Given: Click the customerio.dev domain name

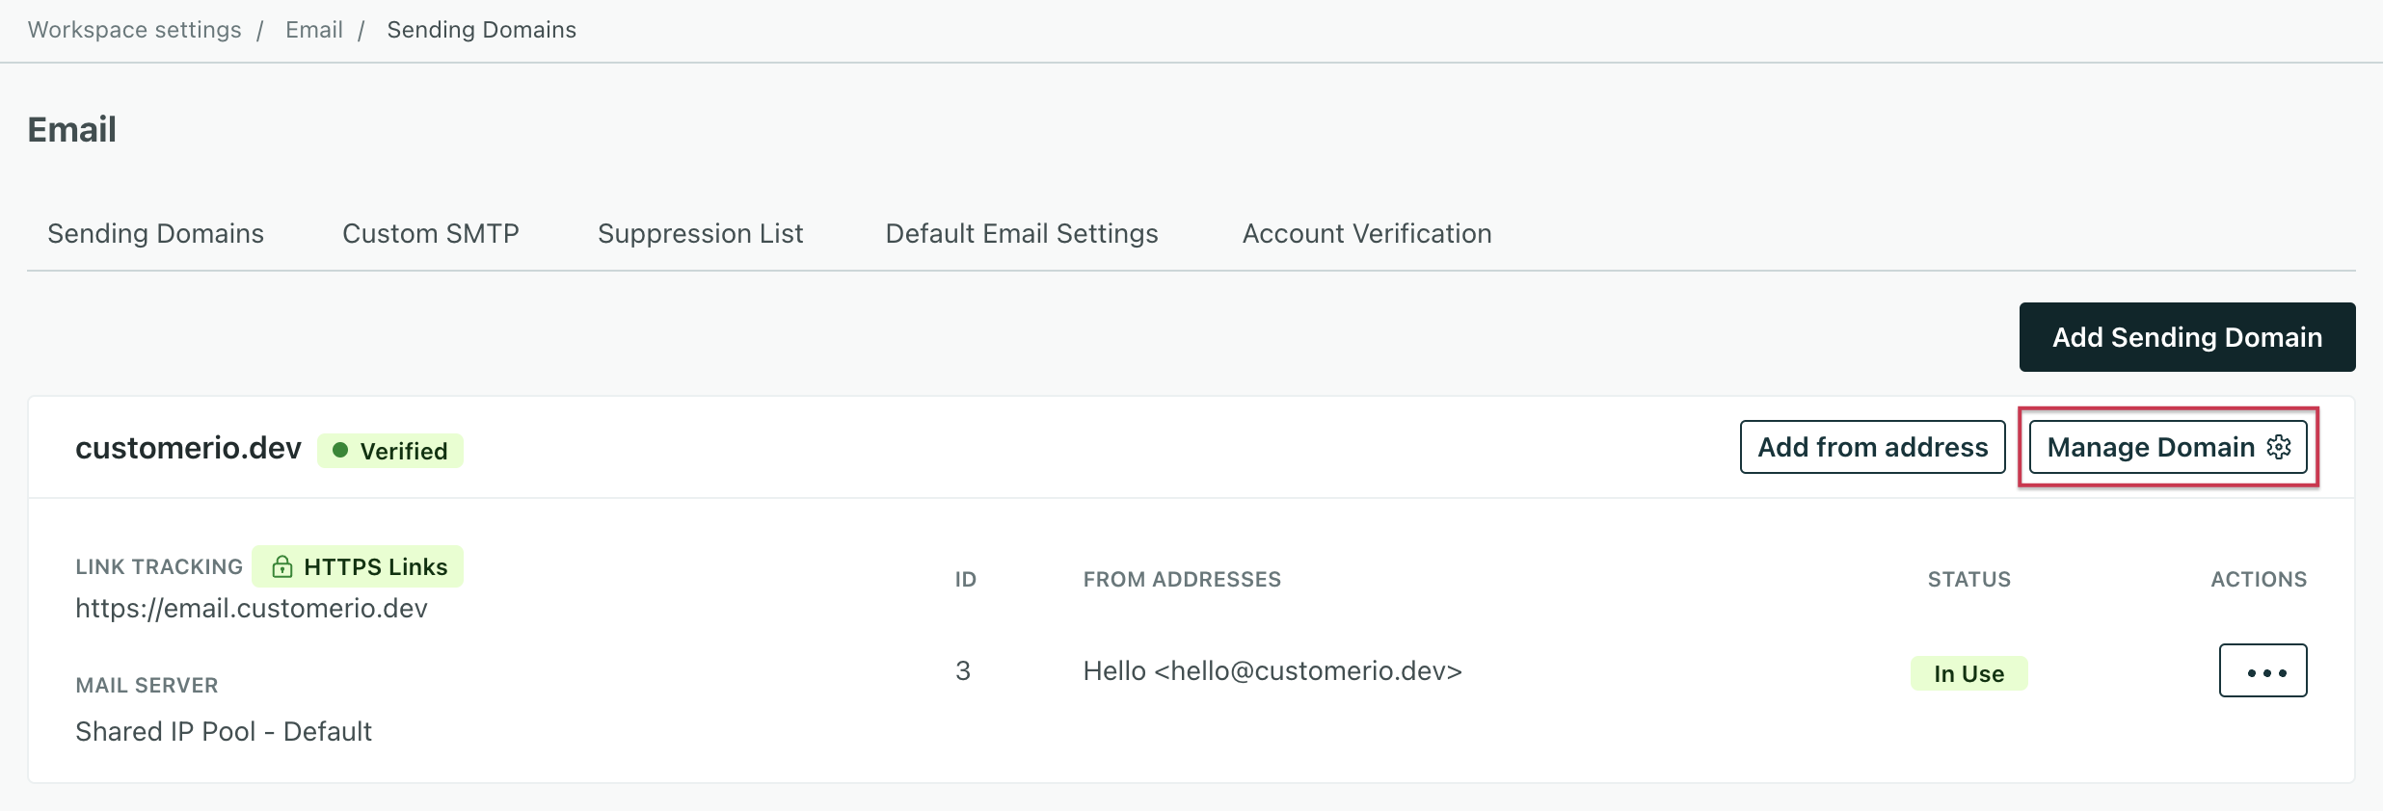Looking at the screenshot, I should 188,448.
